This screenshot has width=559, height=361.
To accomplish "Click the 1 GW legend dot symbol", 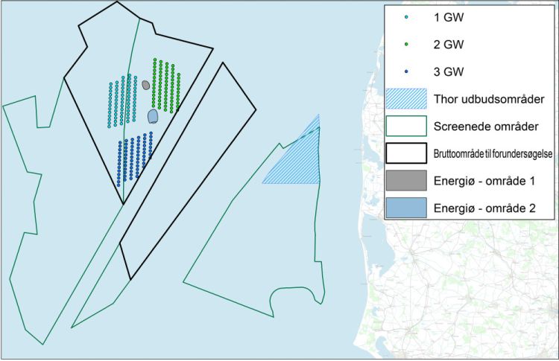I will [406, 17].
